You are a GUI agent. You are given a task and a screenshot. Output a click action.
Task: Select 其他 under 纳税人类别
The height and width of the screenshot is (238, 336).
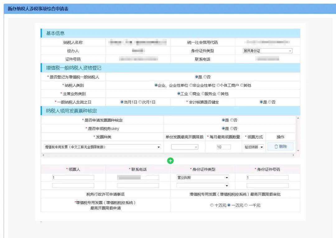(242, 85)
